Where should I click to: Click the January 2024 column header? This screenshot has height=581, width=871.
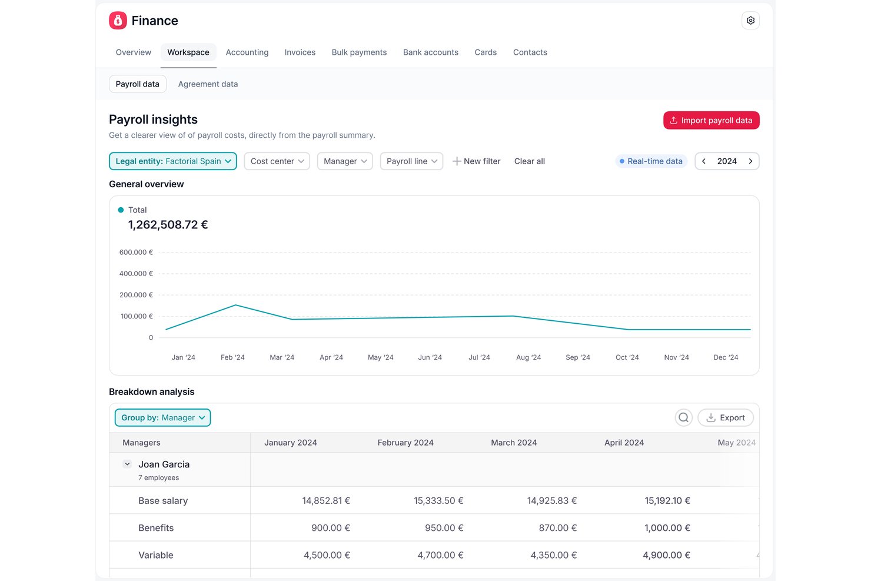291,443
